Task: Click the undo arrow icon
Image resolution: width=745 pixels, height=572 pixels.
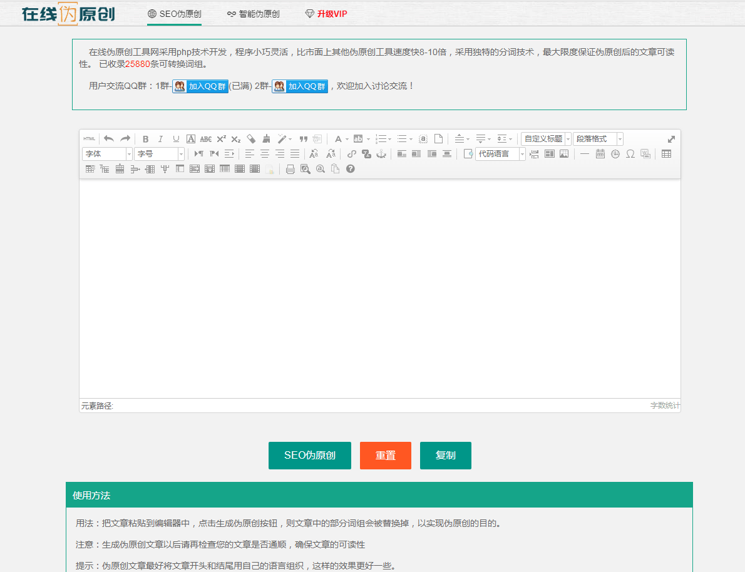Action: click(x=109, y=139)
